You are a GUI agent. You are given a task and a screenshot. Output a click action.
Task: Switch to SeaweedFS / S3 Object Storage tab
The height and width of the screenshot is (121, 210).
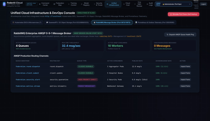point(67,23)
